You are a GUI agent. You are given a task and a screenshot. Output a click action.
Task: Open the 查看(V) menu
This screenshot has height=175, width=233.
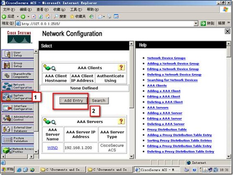(x=42, y=9)
